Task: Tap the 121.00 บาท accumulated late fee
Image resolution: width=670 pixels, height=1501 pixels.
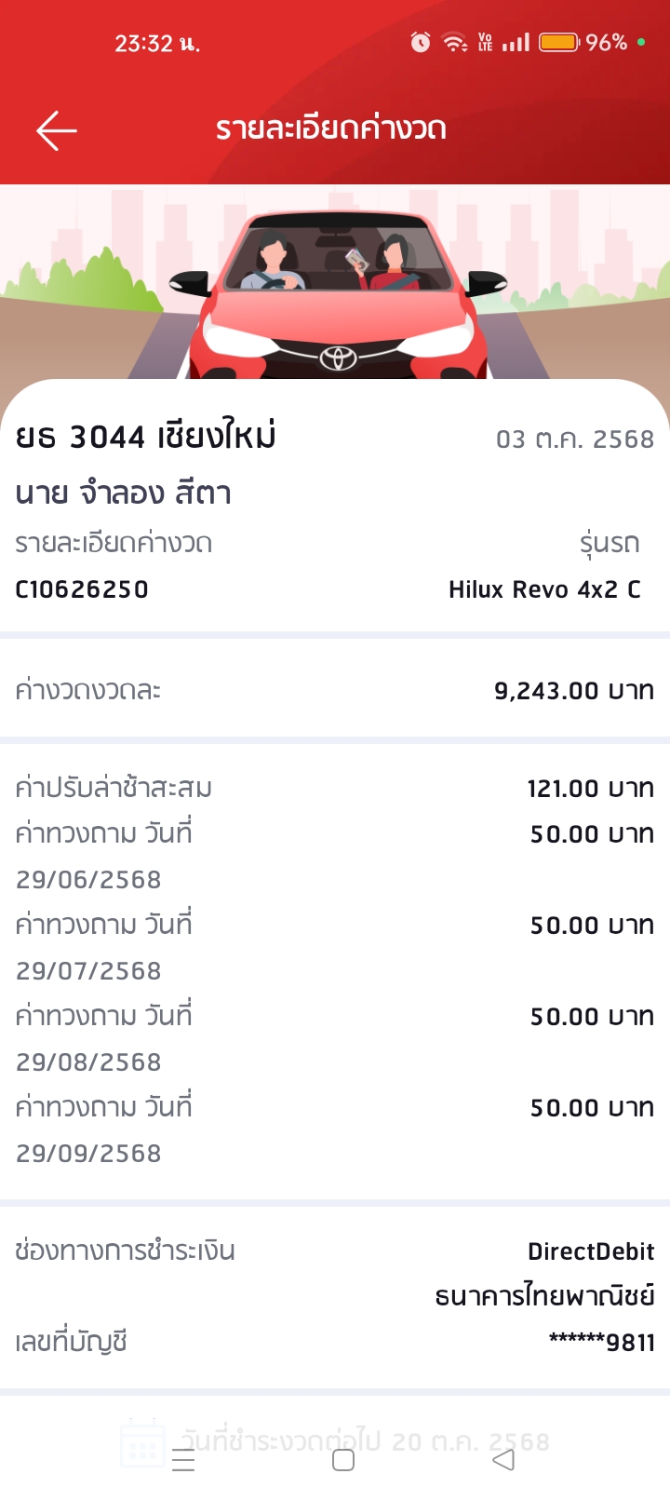Action: pyautogui.click(x=590, y=789)
